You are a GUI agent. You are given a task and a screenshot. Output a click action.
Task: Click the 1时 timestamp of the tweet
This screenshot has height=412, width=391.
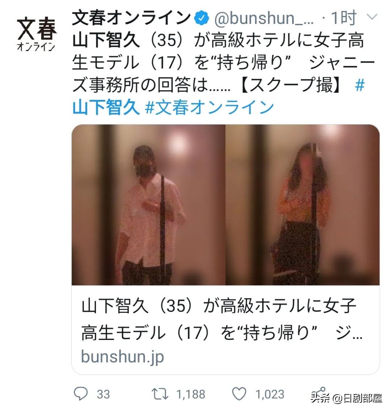pyautogui.click(x=344, y=18)
